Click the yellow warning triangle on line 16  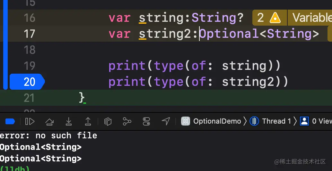point(275,18)
